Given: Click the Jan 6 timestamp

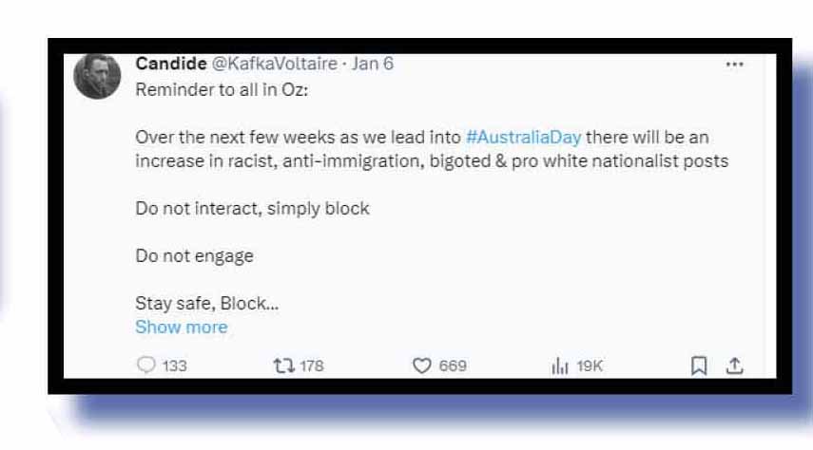Looking at the screenshot, I should (373, 64).
